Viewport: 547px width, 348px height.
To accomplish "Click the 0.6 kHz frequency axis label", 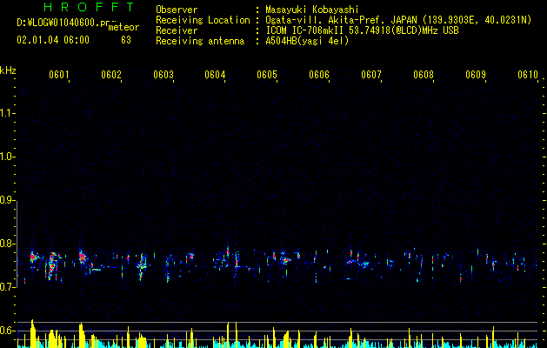I will tap(7, 331).
